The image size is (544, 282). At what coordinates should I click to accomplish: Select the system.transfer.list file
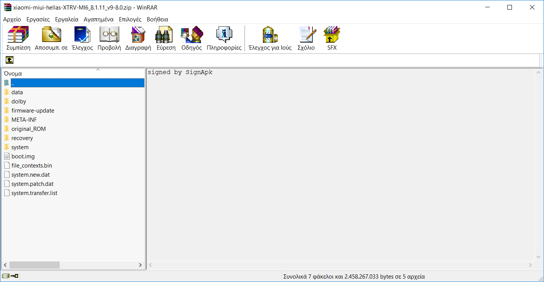pos(34,193)
